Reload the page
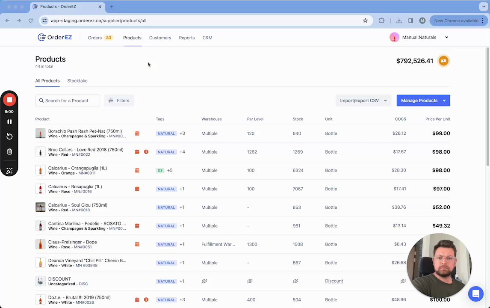The height and width of the screenshot is (308, 490). tap(31, 21)
